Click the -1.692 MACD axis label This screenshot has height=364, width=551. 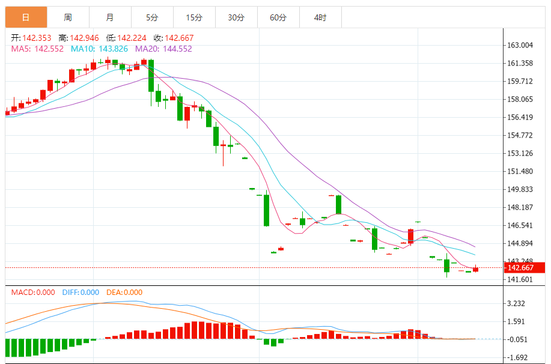click(517, 357)
